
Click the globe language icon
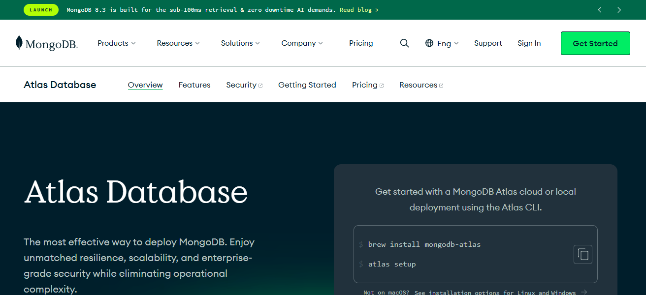coord(429,43)
